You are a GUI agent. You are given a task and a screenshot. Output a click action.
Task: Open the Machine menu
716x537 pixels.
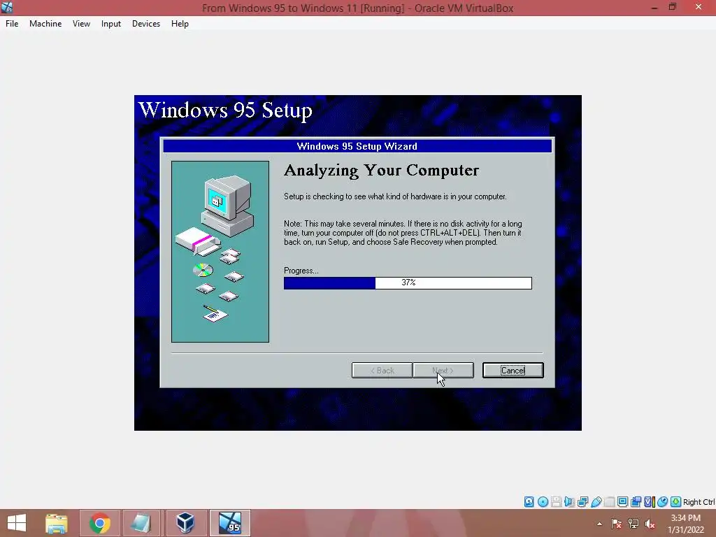(45, 24)
